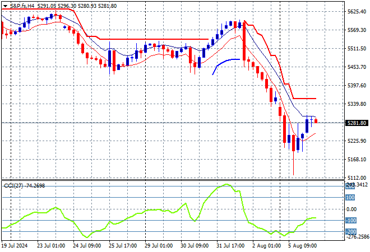Click the 5625.40 price axis label
This screenshot has width=370, height=252.
click(357, 12)
